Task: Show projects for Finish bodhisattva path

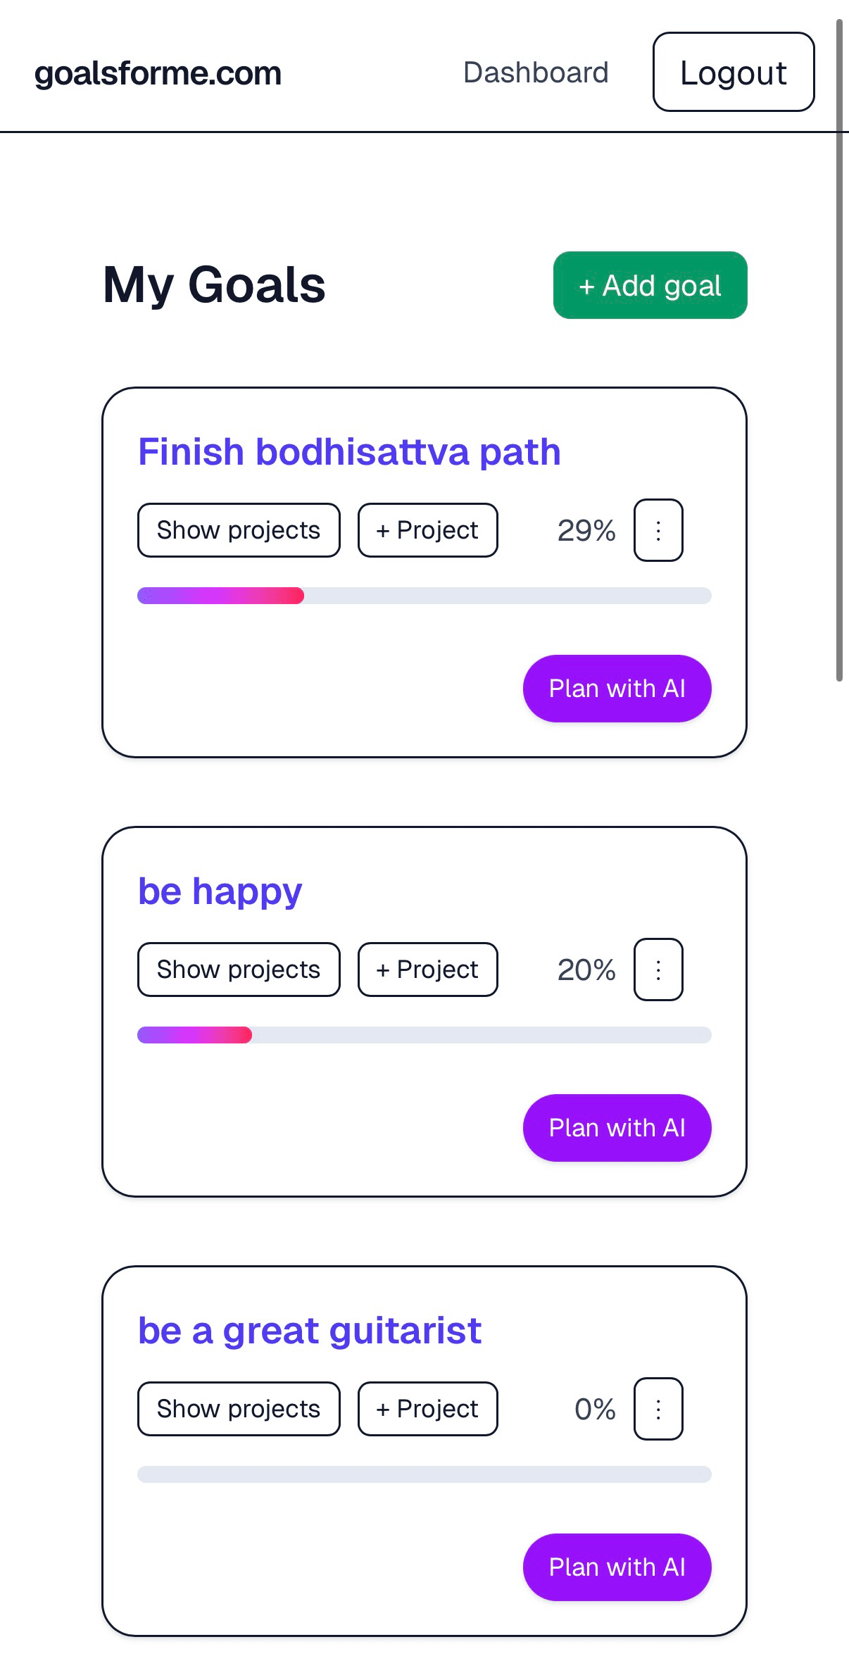Action: click(239, 530)
